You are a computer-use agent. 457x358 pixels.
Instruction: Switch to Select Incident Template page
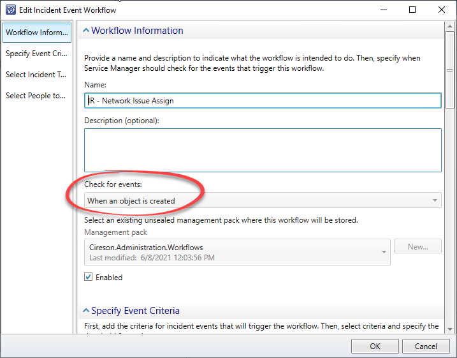(x=36, y=75)
